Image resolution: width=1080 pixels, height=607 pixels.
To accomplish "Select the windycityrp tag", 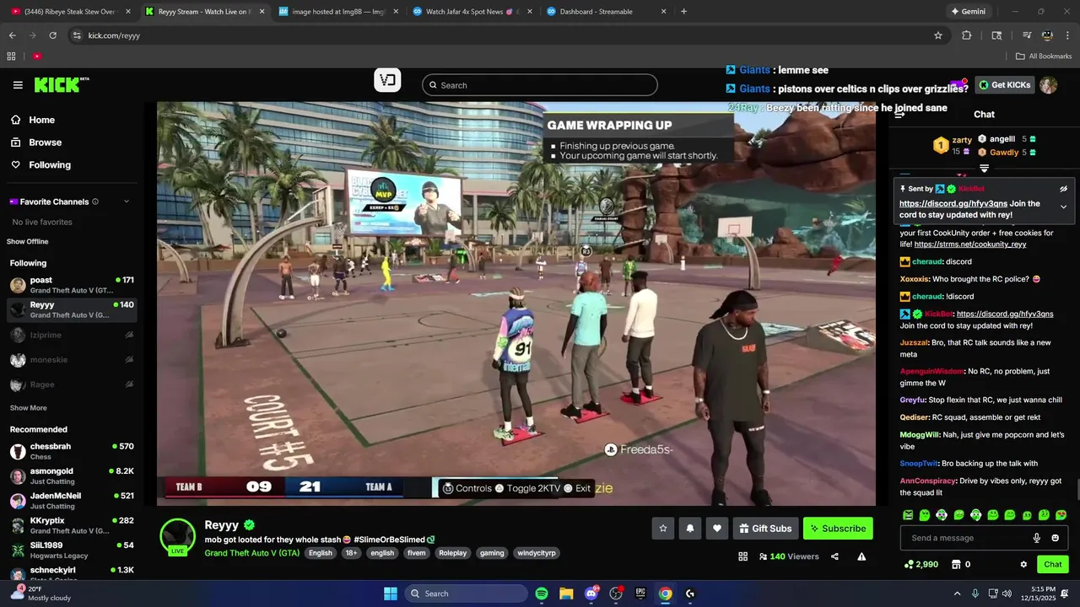I will pyautogui.click(x=537, y=553).
